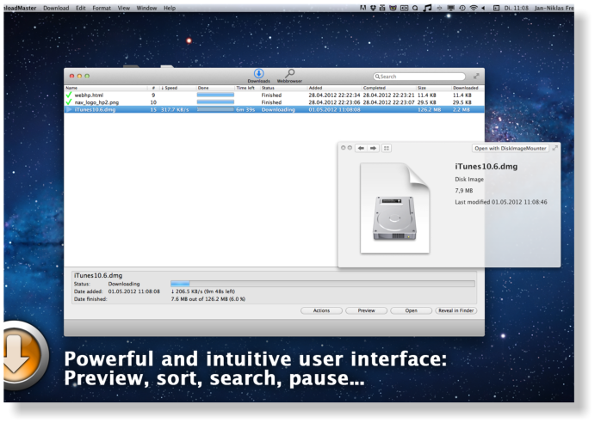Click the large detail-panel progress bar
601x429 pixels.
point(323,284)
